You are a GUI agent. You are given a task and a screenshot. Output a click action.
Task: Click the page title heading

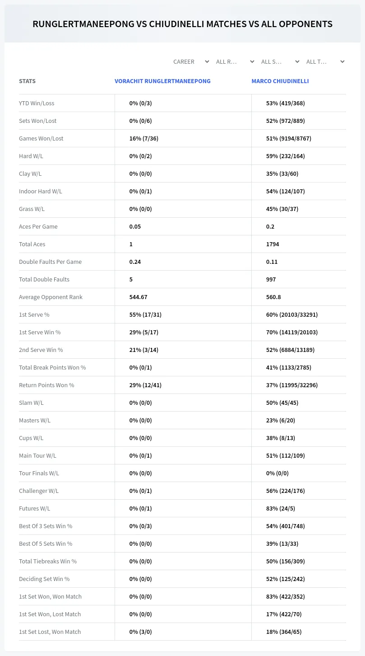pyautogui.click(x=182, y=24)
